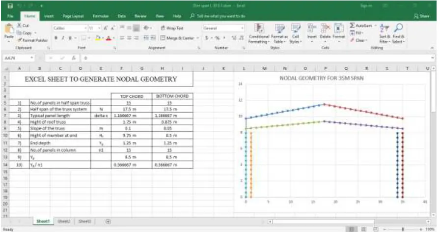Switch to the Sheet2 tab
The width and height of the screenshot is (440, 232).
tap(64, 221)
